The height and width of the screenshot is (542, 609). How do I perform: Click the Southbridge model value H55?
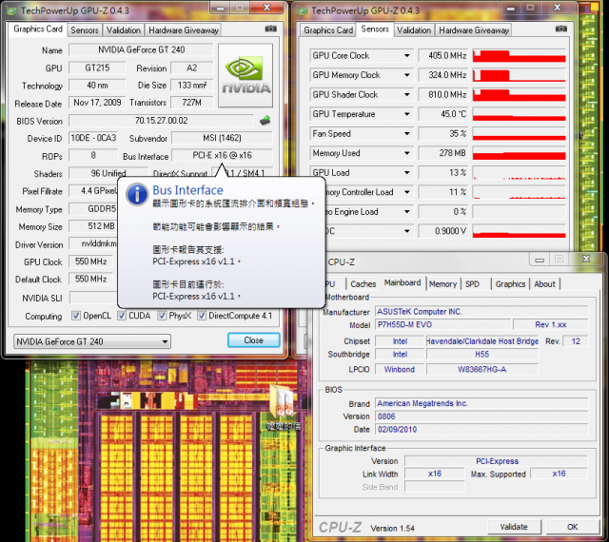tap(482, 354)
